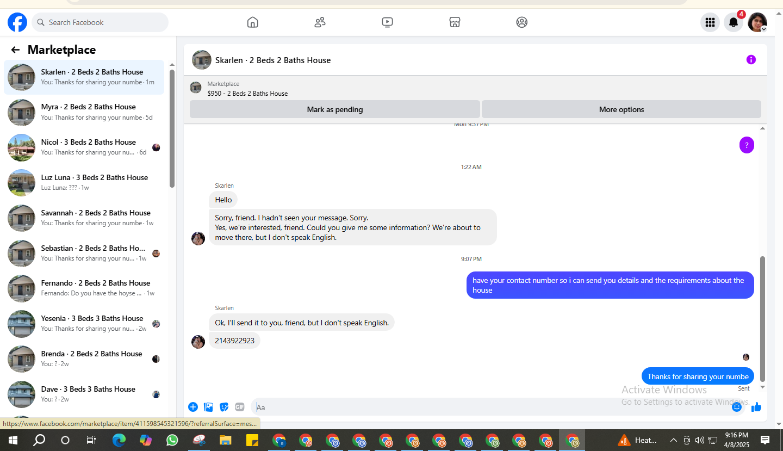Open Microsoft Edge from the taskbar
Viewport: 783px width, 451px height.
(x=119, y=440)
